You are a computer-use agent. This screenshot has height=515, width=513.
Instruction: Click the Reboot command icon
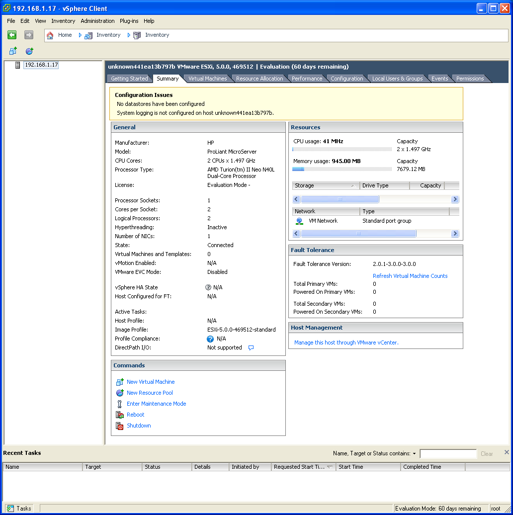click(120, 415)
